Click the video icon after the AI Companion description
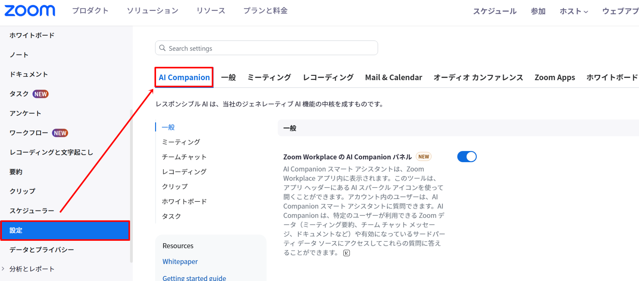The width and height of the screenshot is (639, 281). (346, 253)
